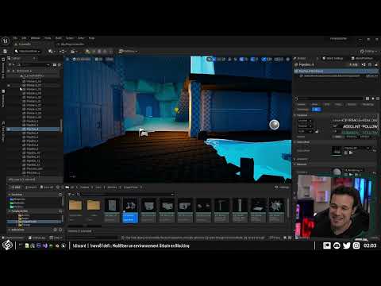Toggle the scale lock beside the Scale fields
The height and width of the screenshot is (286, 381).
pyautogui.click(x=317, y=131)
